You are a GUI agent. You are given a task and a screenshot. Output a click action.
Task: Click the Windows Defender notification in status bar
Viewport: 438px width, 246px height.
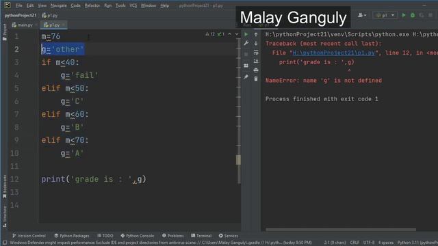pos(161,243)
